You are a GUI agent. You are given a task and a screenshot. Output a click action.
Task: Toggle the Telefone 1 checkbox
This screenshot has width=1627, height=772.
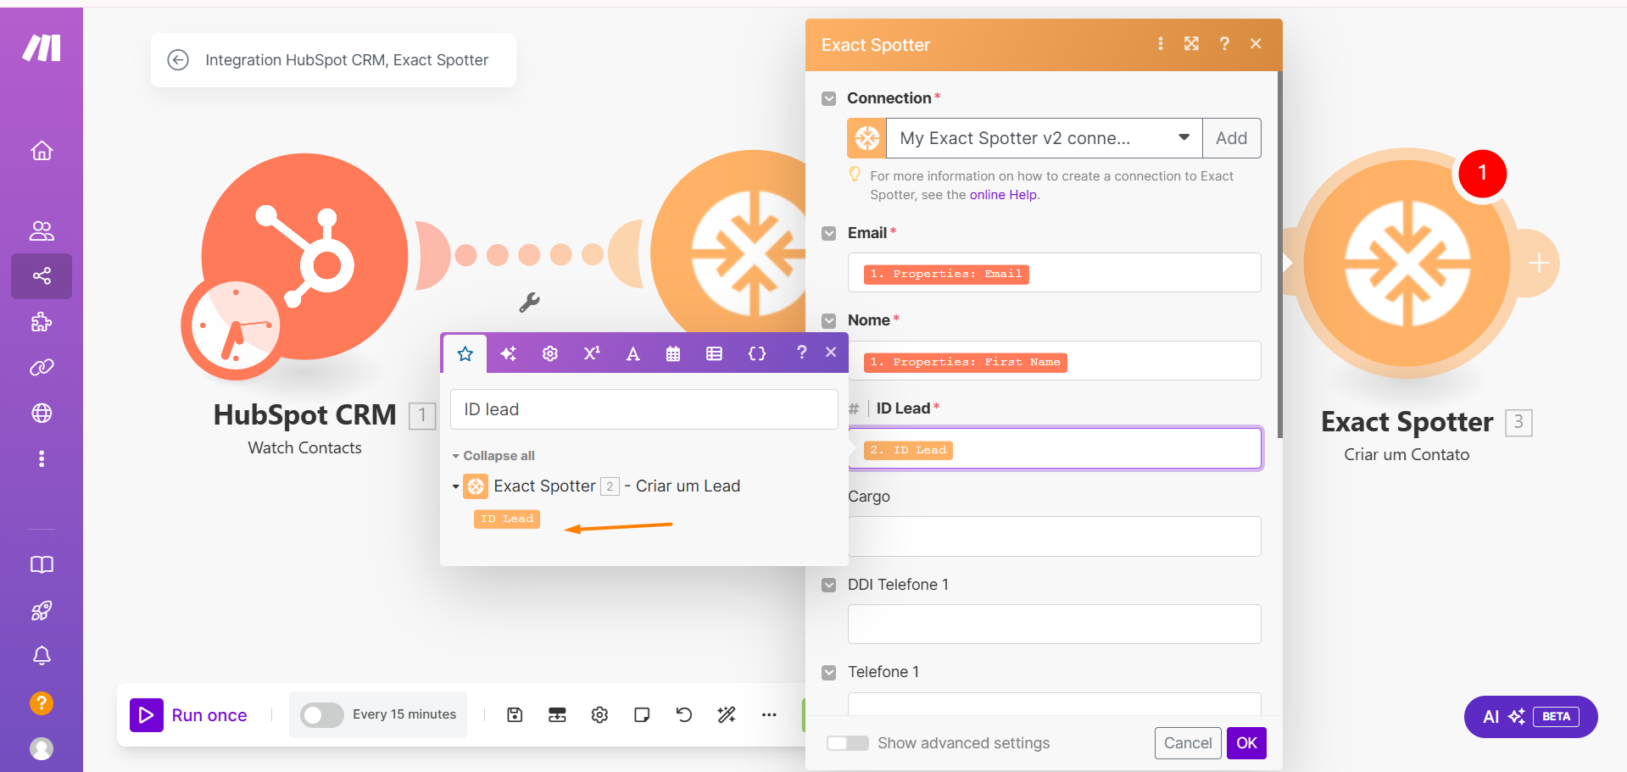[829, 673]
